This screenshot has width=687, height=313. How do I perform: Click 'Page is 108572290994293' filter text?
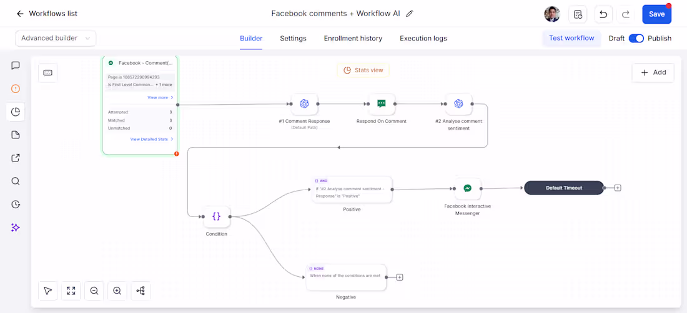[134, 77]
